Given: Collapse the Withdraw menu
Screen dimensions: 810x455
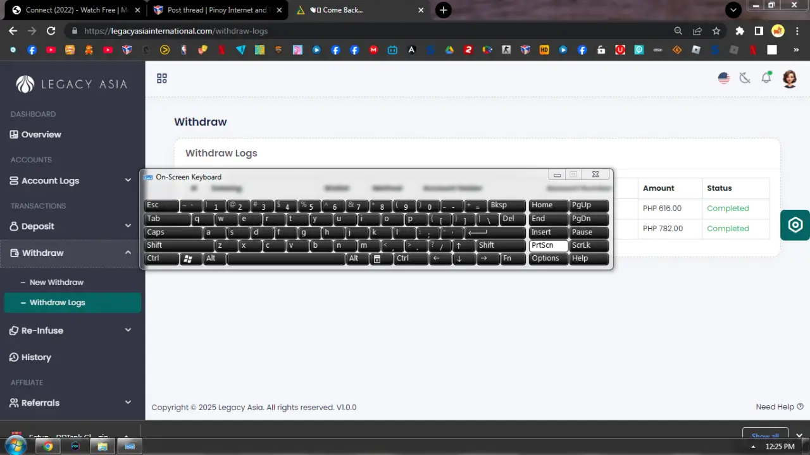Looking at the screenshot, I should pyautogui.click(x=71, y=253).
